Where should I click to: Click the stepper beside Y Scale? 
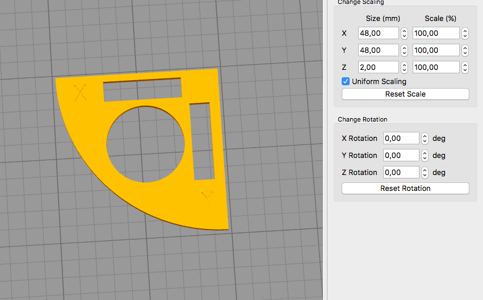[x=465, y=51]
